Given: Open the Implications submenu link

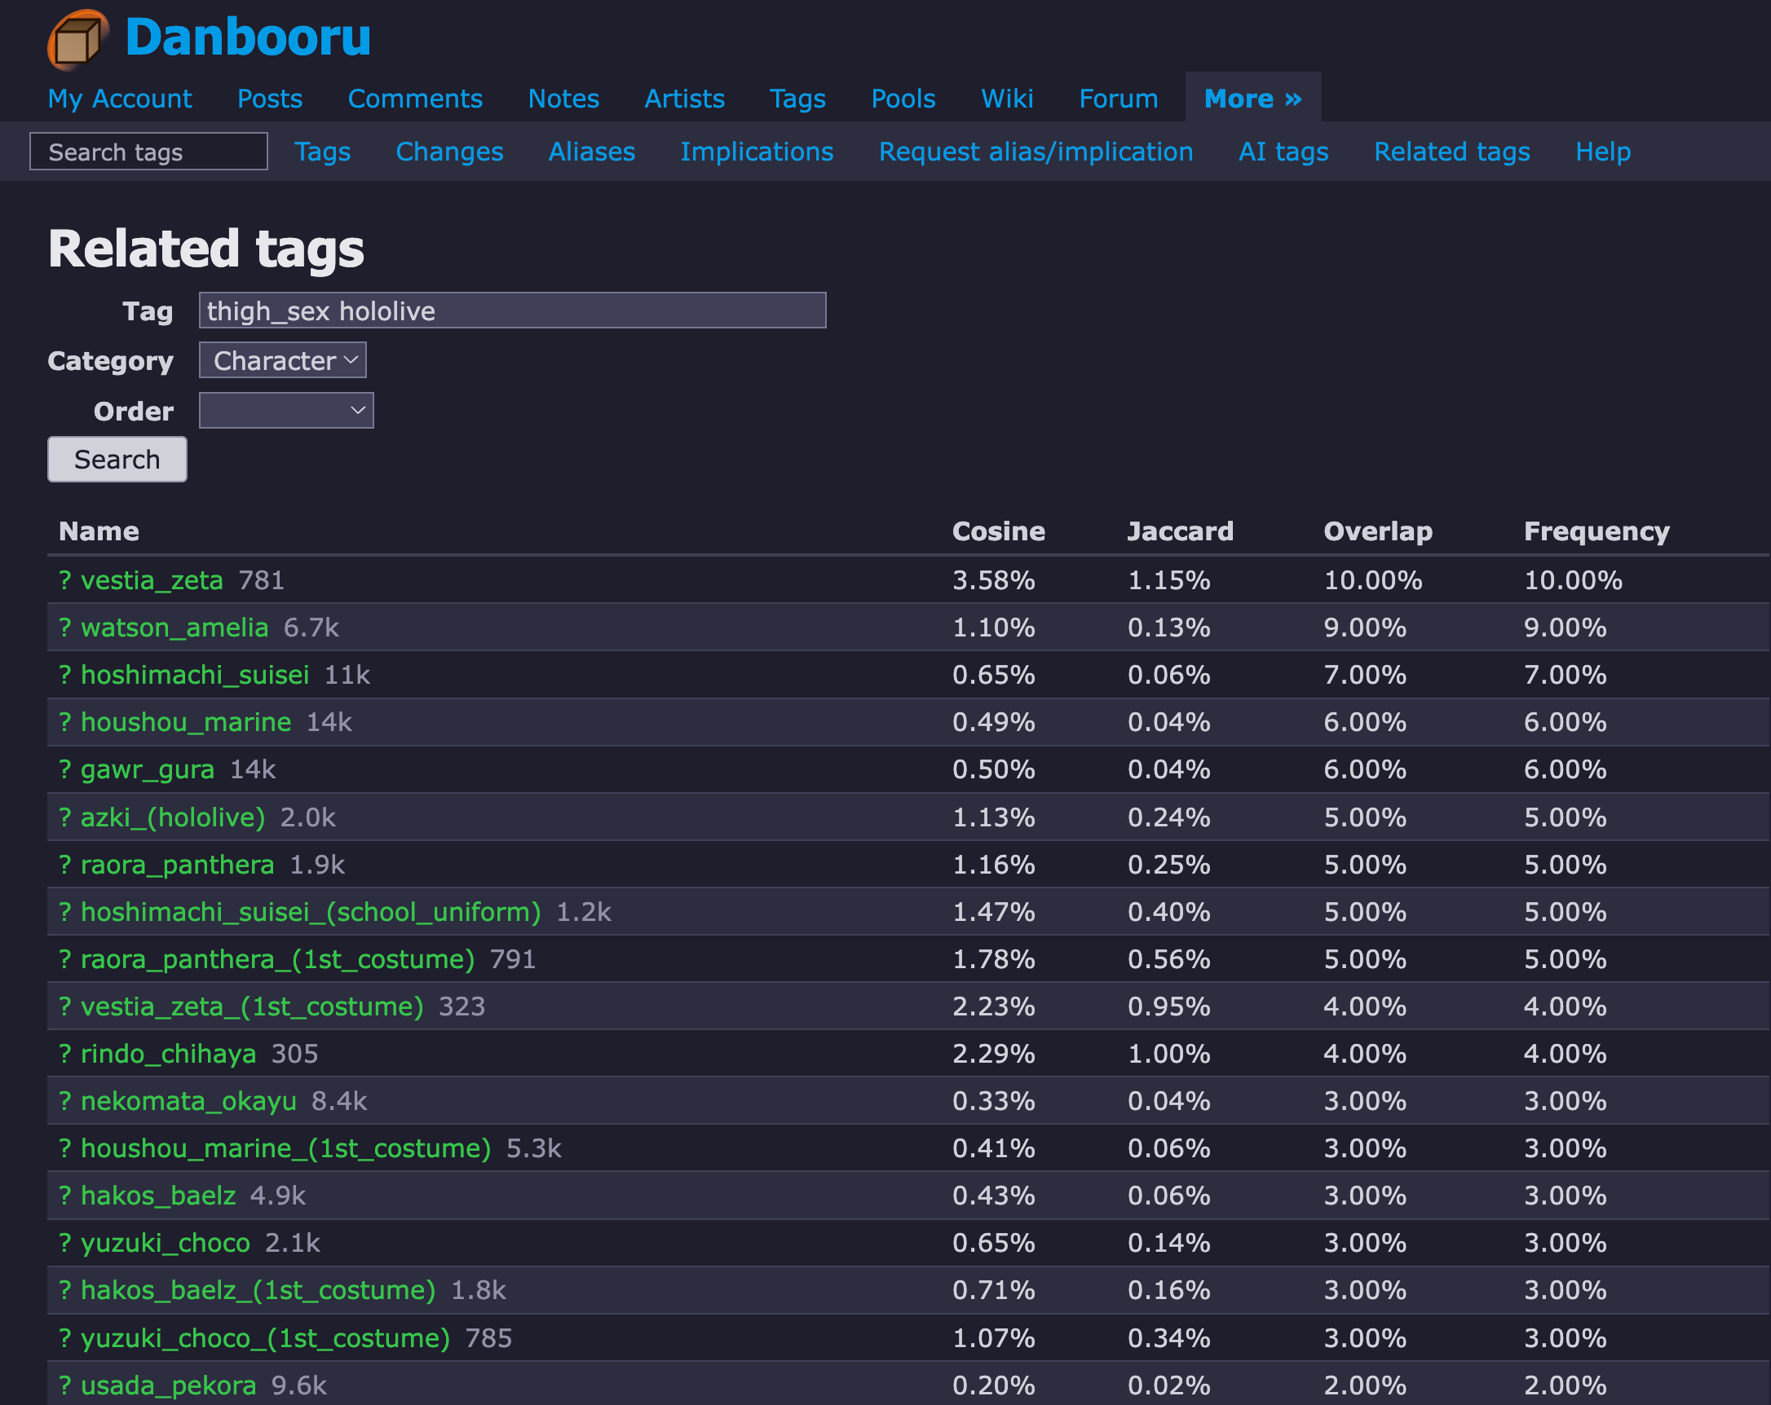Looking at the screenshot, I should pyautogui.click(x=757, y=152).
